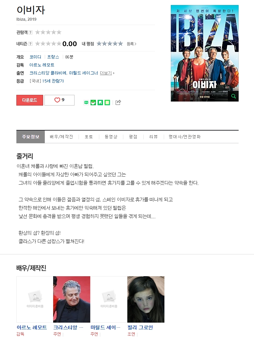Open director 아르노 레모트 link
The height and width of the screenshot is (342, 254).
click(x=42, y=65)
